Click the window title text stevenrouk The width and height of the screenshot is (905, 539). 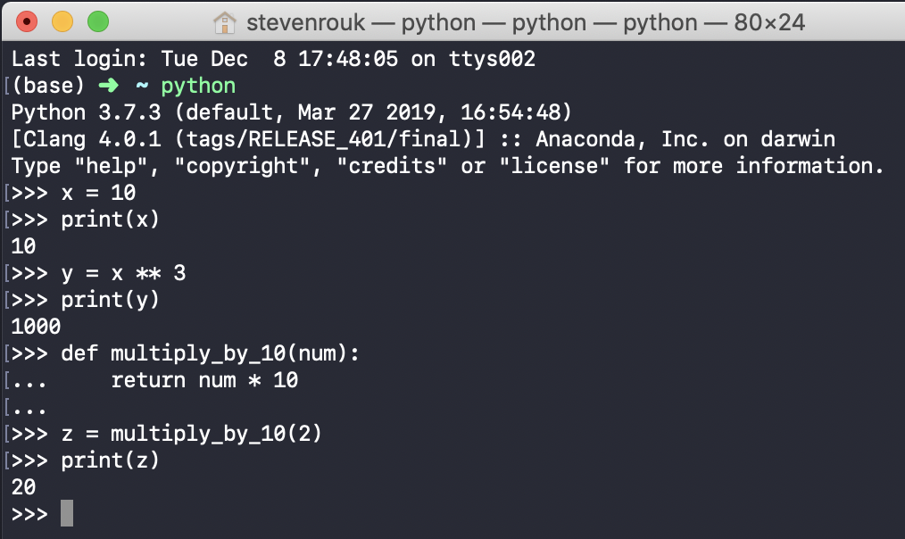tap(306, 23)
